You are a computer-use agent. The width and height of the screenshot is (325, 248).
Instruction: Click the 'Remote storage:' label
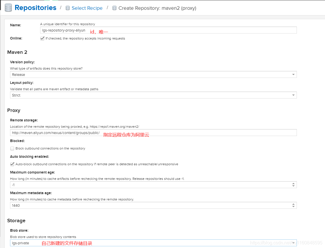pyautogui.click(x=24, y=120)
